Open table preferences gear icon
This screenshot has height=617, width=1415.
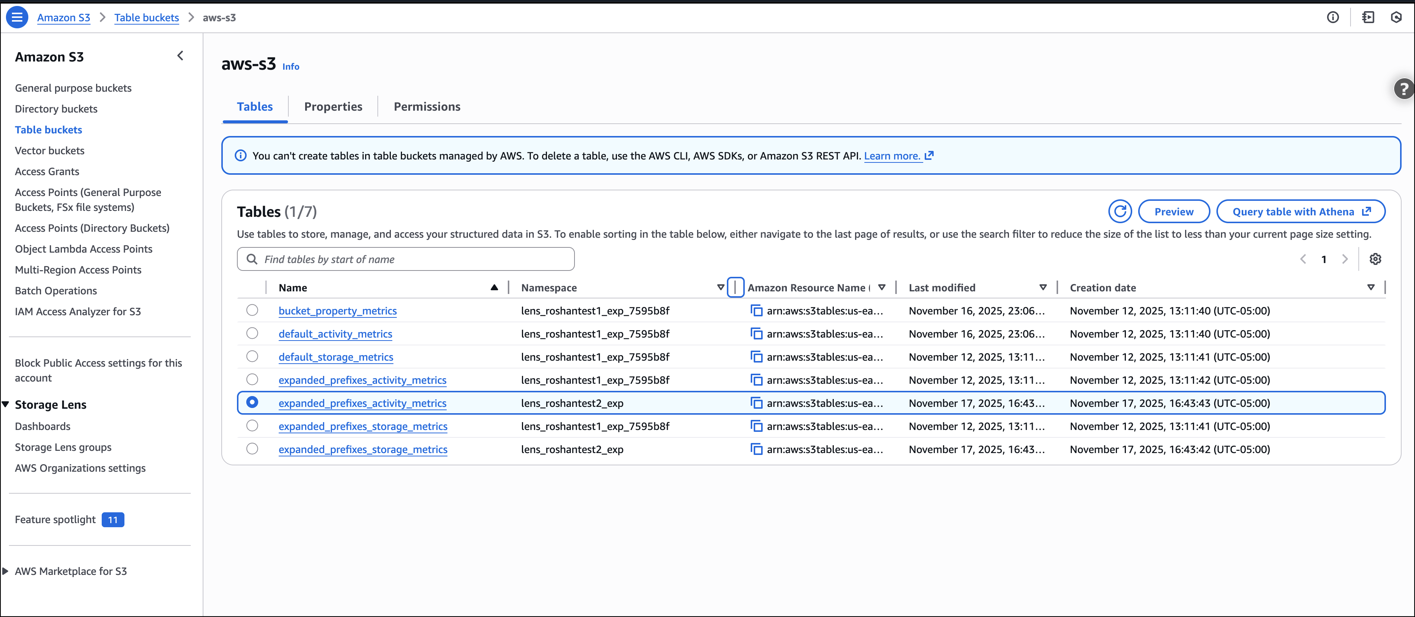pyautogui.click(x=1375, y=259)
